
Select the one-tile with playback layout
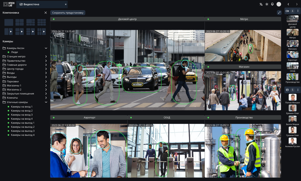point(9,32)
